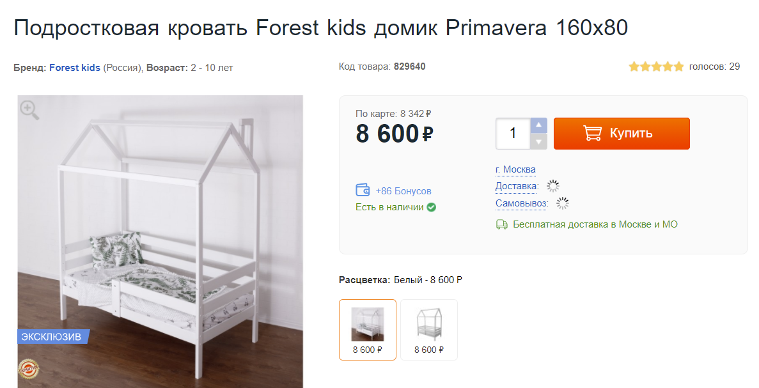Viewport: 759px width, 388px height.
Task: Click the shopping cart icon on Купить button
Action: [x=592, y=133]
